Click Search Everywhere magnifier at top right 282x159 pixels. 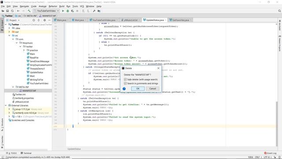279,11
